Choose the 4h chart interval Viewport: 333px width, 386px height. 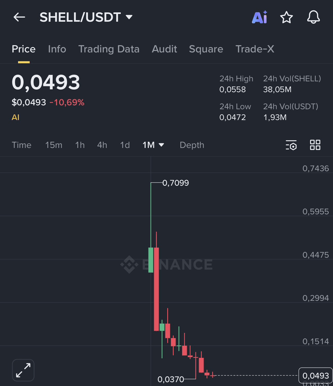[102, 145]
